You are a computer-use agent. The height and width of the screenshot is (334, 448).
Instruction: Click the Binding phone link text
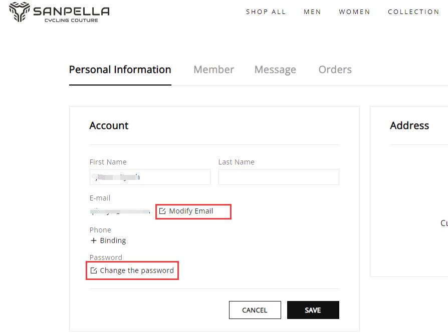[113, 240]
